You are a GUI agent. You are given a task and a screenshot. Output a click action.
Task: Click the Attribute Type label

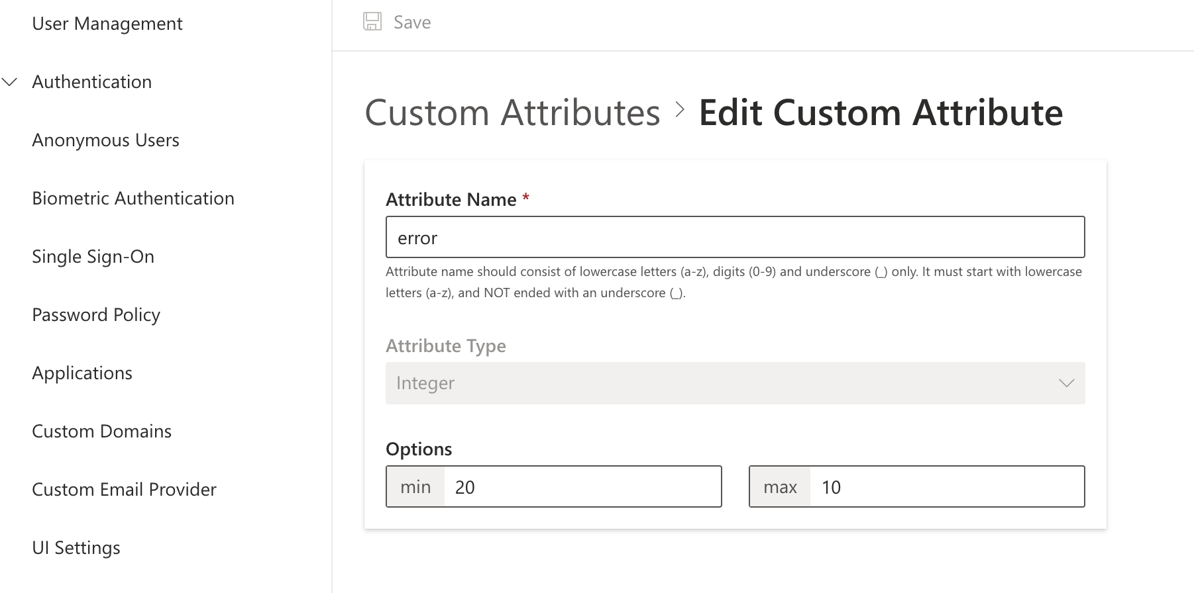click(446, 346)
